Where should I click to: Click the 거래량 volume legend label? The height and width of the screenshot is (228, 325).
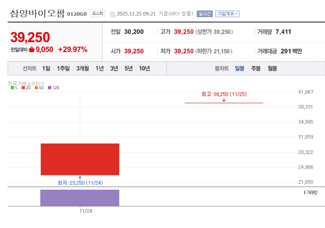312,192
